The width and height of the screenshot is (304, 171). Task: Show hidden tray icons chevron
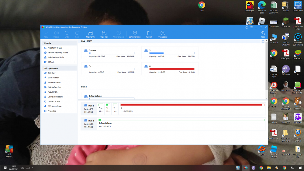32,168
